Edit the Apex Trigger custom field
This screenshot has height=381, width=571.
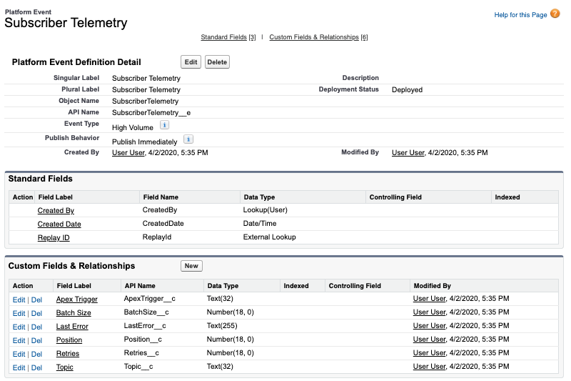tap(19, 300)
